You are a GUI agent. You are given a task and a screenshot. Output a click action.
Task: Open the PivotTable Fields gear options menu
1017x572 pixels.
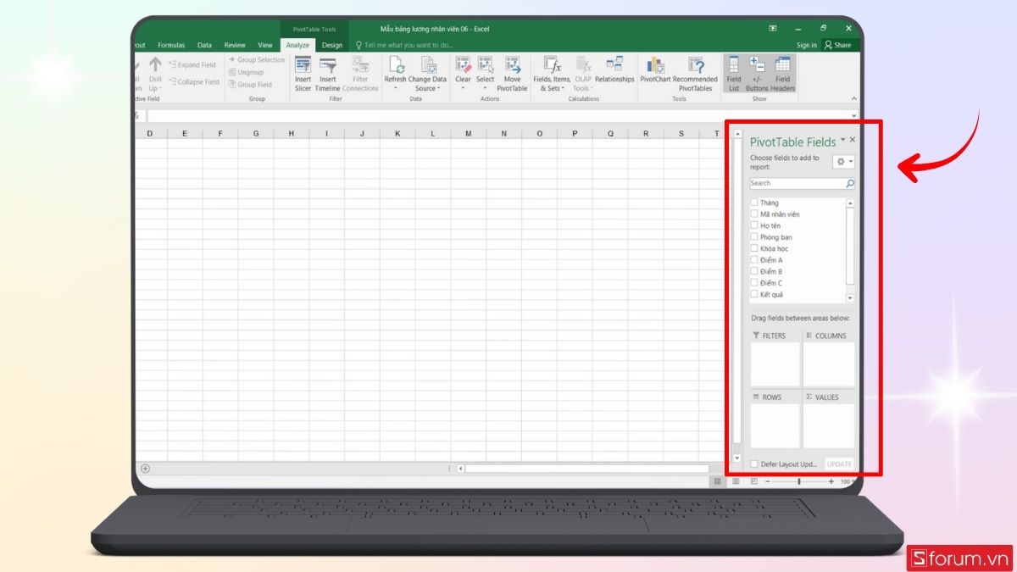842,161
